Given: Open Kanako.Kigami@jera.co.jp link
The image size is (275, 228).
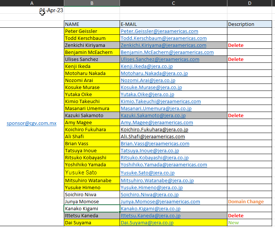Looking at the screenshot, I should pos(151,208).
